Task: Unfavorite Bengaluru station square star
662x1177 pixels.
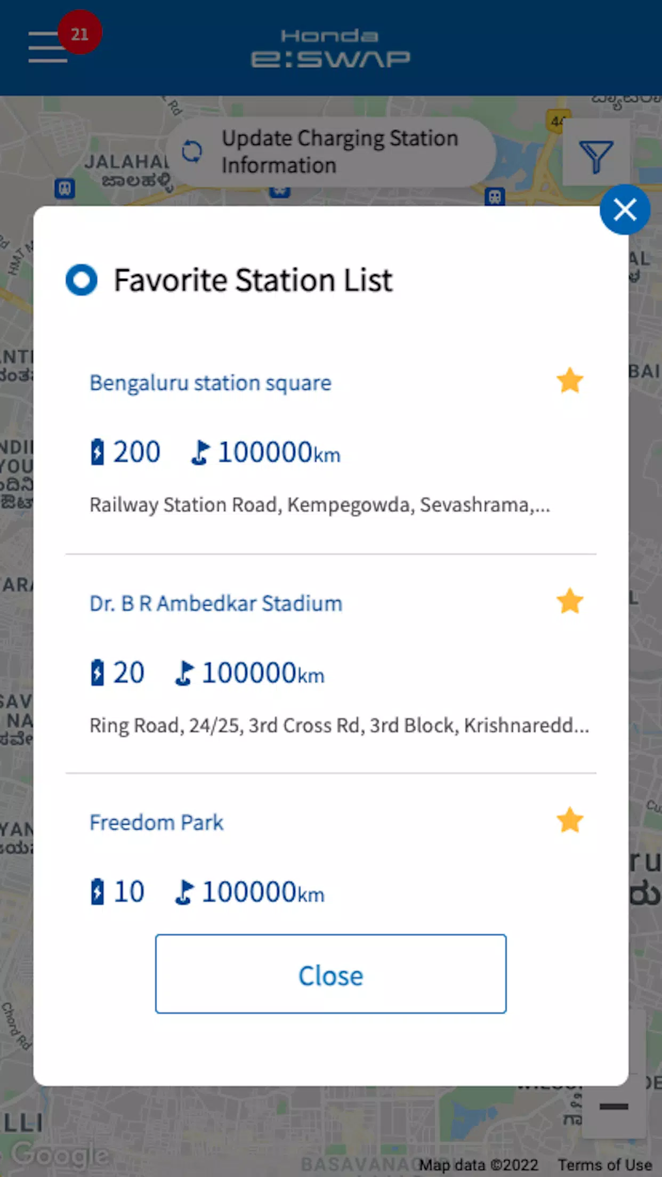Action: (570, 381)
